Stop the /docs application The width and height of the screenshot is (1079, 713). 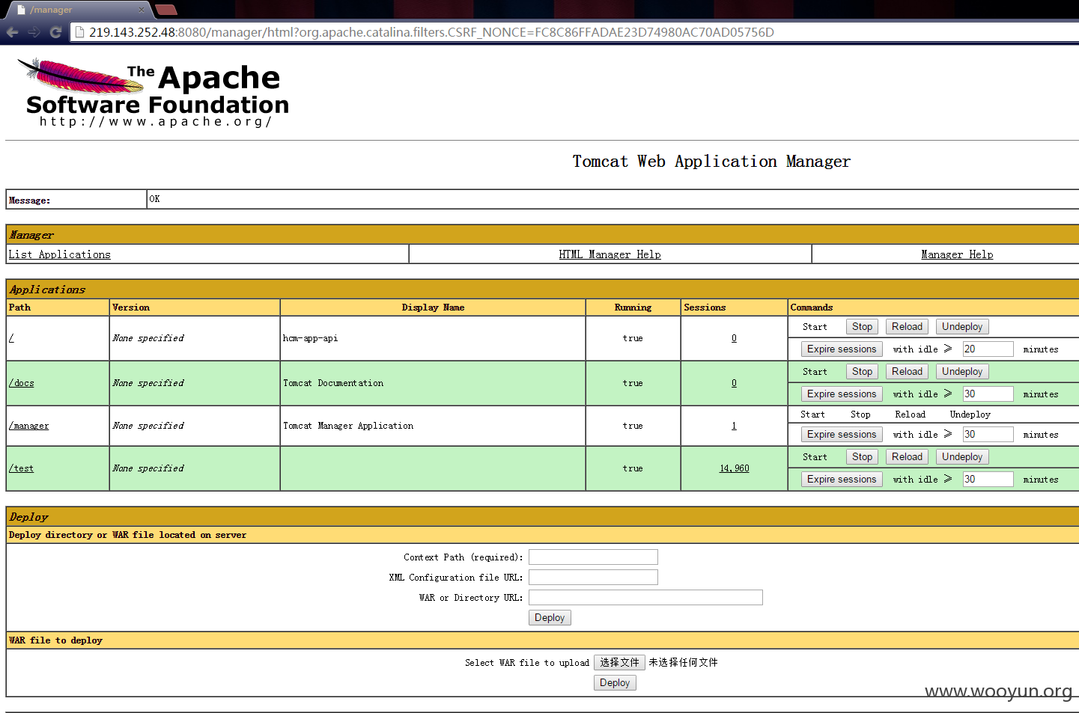coord(862,372)
